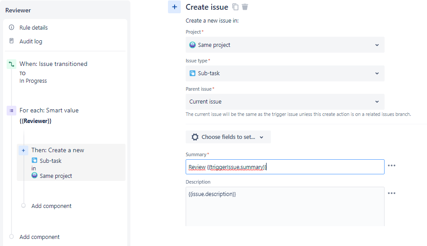Click the Sub-task icon in the rule sidebar

34,160
